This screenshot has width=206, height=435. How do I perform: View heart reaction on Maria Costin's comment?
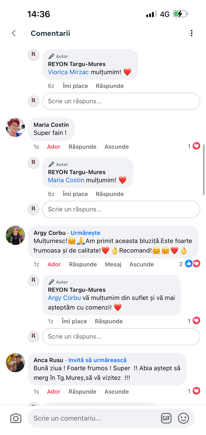click(194, 146)
